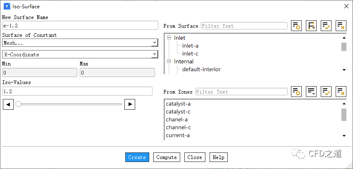
Task: Click the Compute button
Action: coord(167,157)
